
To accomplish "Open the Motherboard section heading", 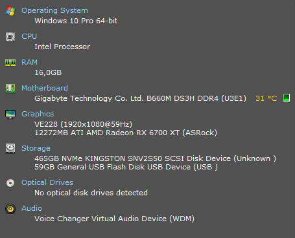I will tap(45, 88).
